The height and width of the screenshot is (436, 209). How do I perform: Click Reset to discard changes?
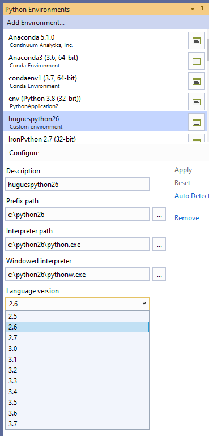[x=182, y=183]
